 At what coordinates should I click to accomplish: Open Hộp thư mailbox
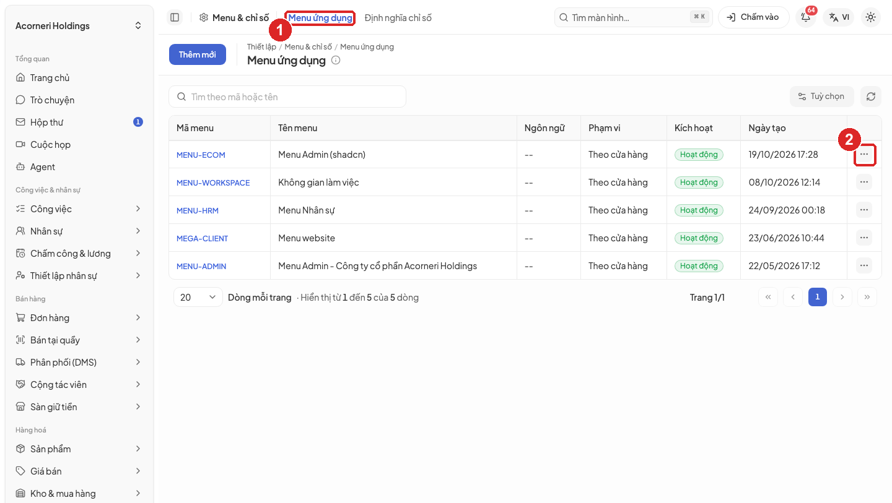click(x=79, y=123)
